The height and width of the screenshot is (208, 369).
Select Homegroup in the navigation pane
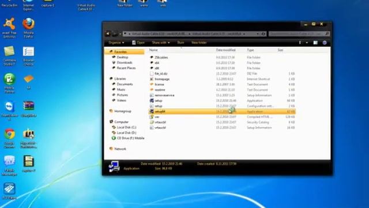(123, 111)
